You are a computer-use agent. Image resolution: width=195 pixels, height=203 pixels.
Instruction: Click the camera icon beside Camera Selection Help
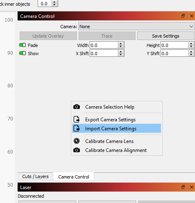pos(77,107)
